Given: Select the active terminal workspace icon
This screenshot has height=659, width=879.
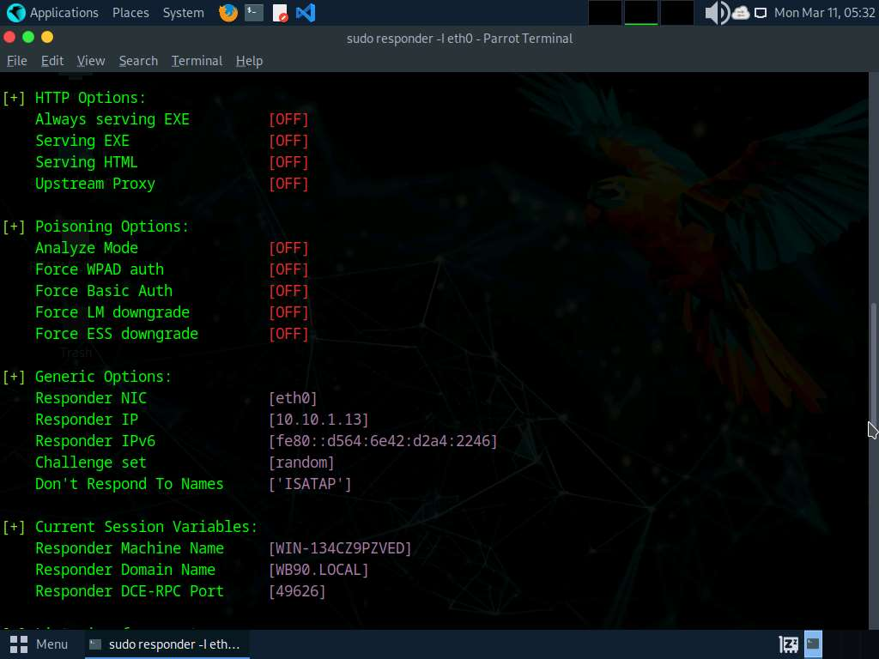Looking at the screenshot, I should [813, 644].
